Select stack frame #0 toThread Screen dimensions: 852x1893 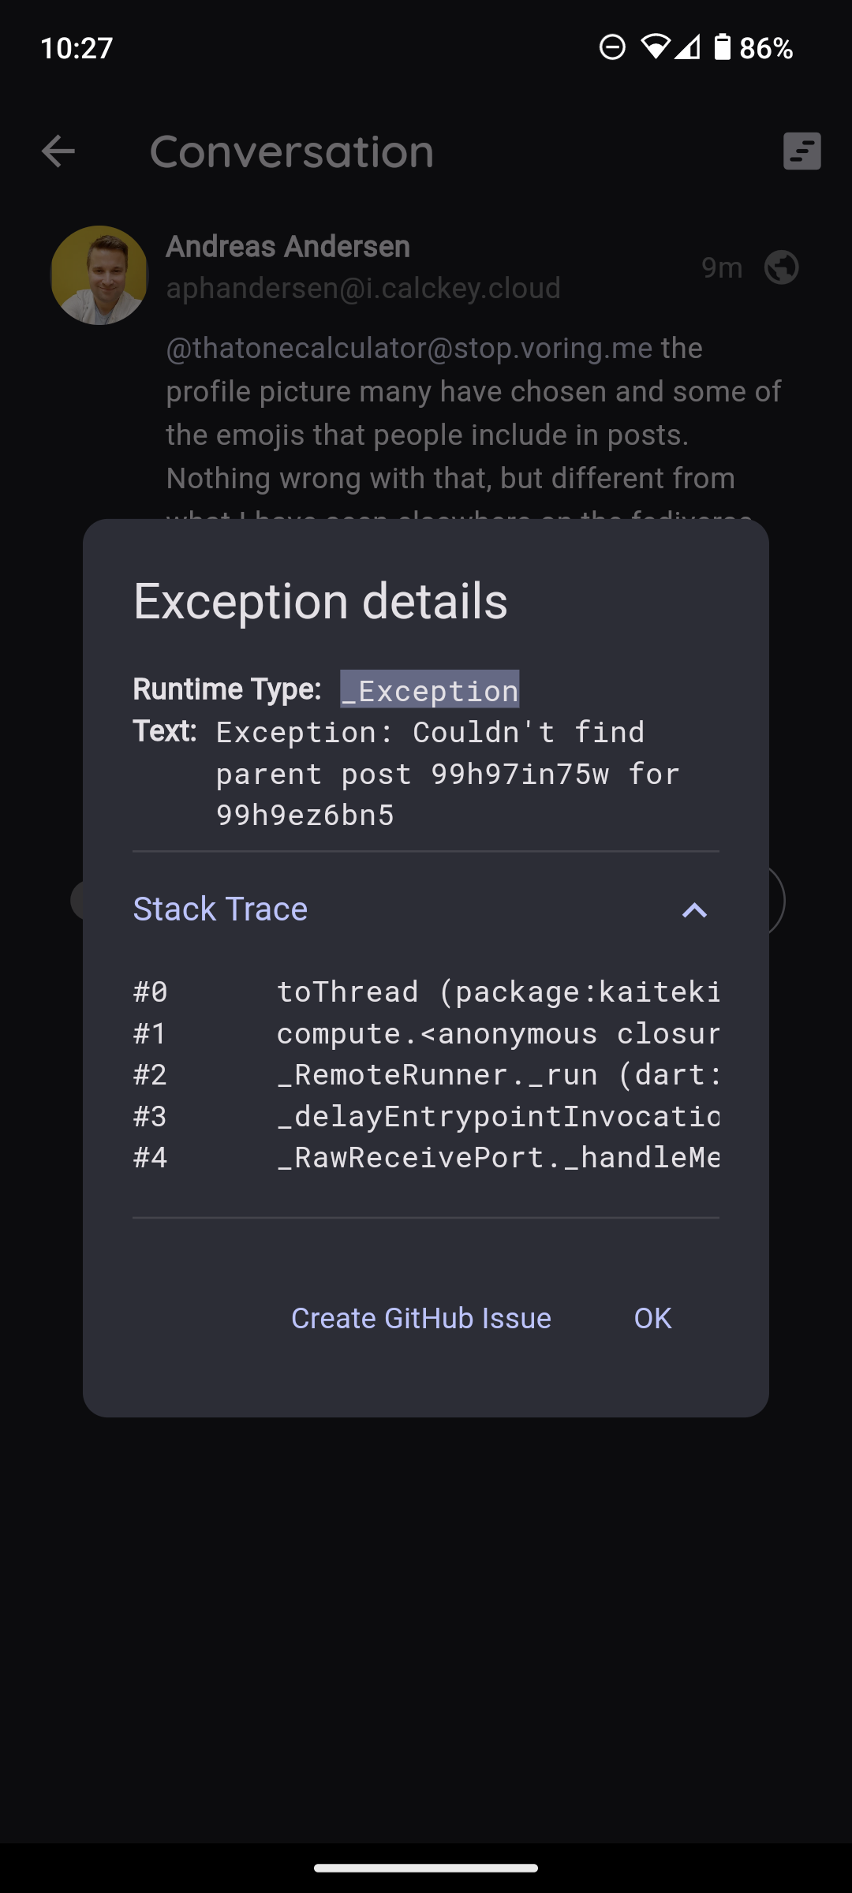426,992
